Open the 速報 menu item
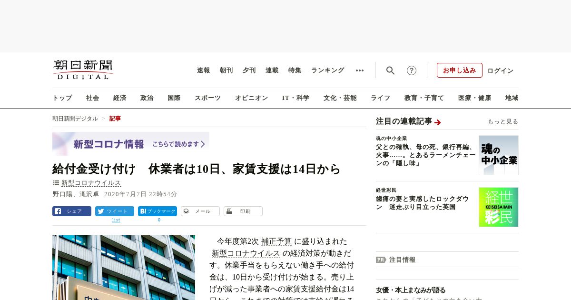The height and width of the screenshot is (300, 571). click(203, 70)
